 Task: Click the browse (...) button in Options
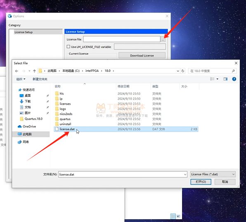coord(163,39)
